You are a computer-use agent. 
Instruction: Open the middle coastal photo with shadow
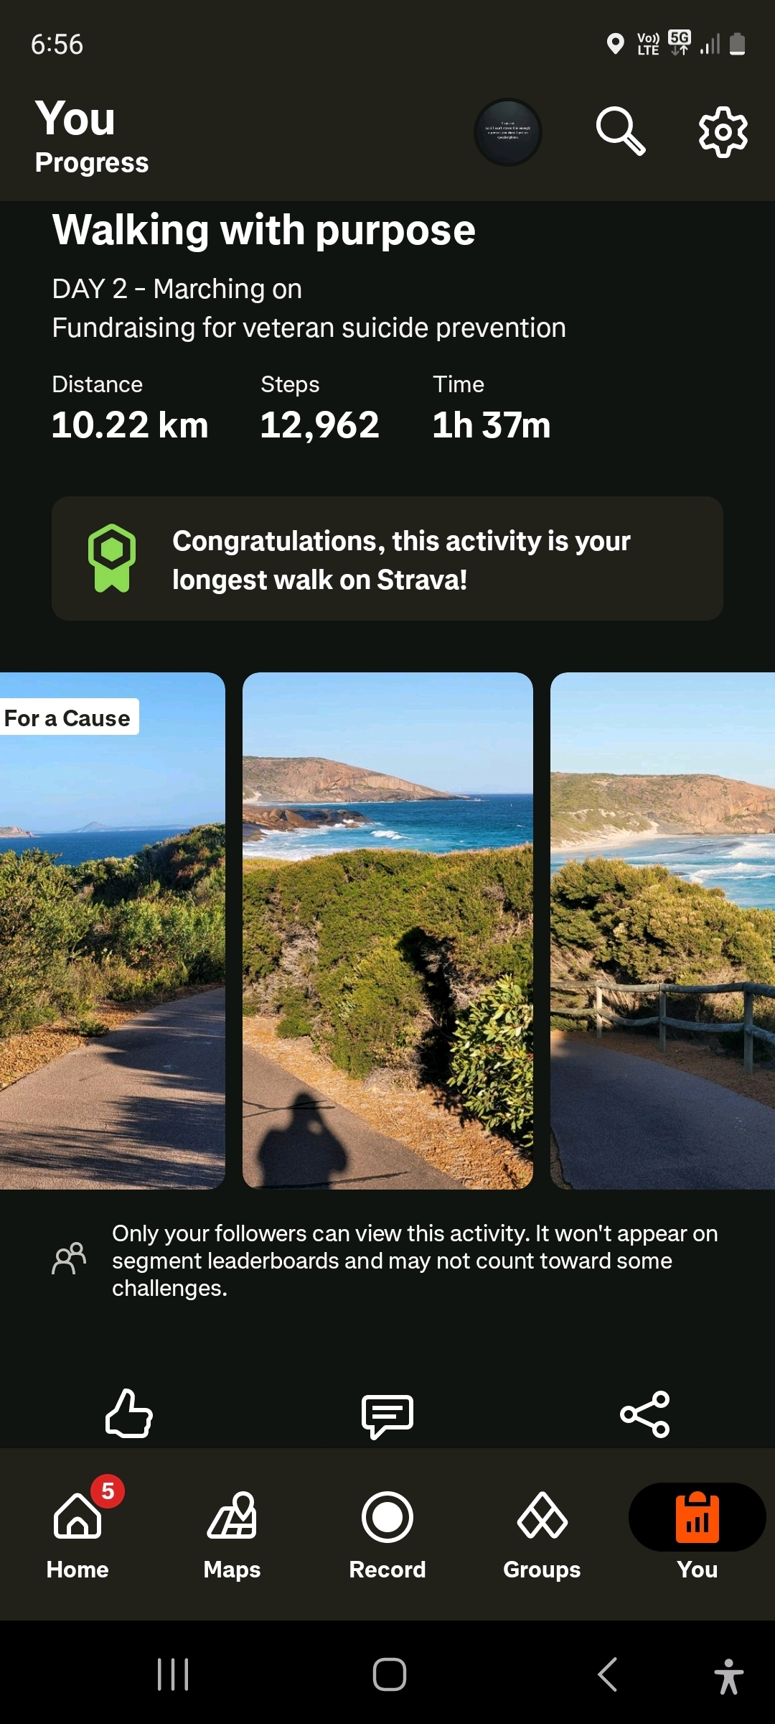387,930
